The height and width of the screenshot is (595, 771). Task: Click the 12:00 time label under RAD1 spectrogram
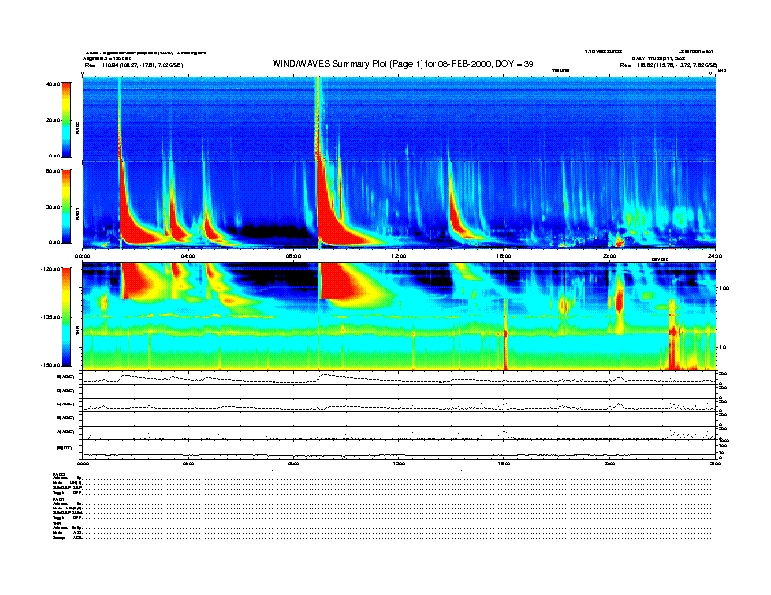399,256
